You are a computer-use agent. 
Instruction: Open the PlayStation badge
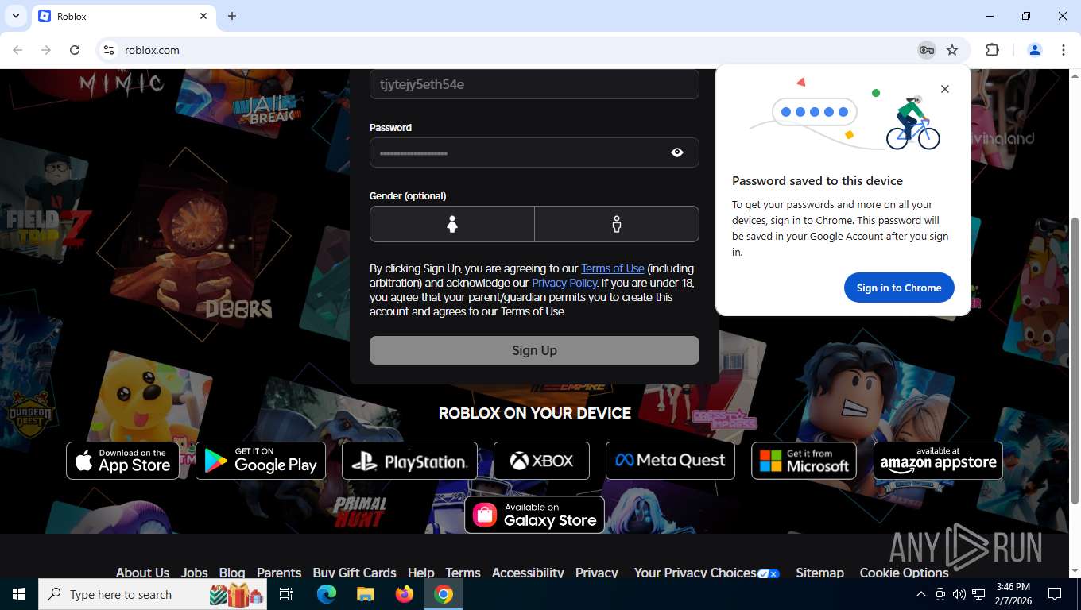(x=409, y=461)
